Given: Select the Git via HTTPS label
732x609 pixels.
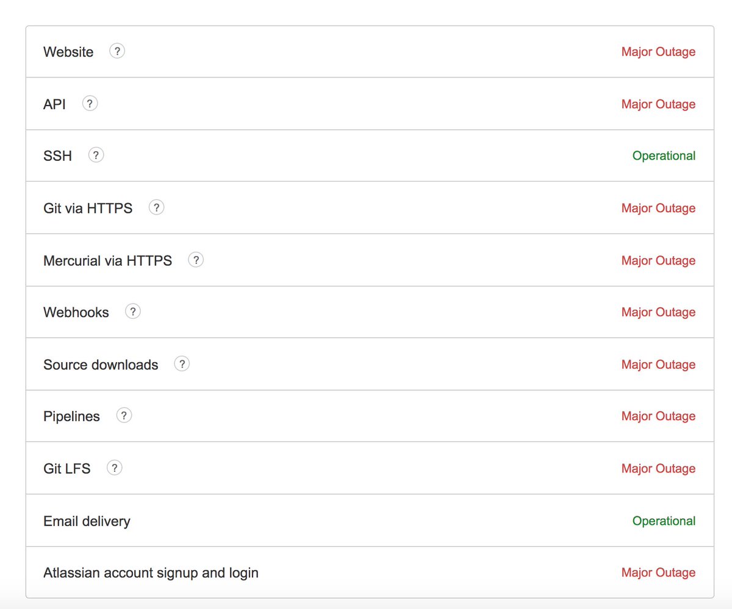Looking at the screenshot, I should 88,208.
